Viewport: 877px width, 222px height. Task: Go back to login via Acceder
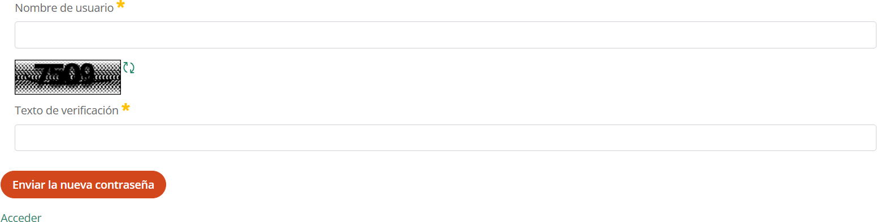[x=21, y=217]
